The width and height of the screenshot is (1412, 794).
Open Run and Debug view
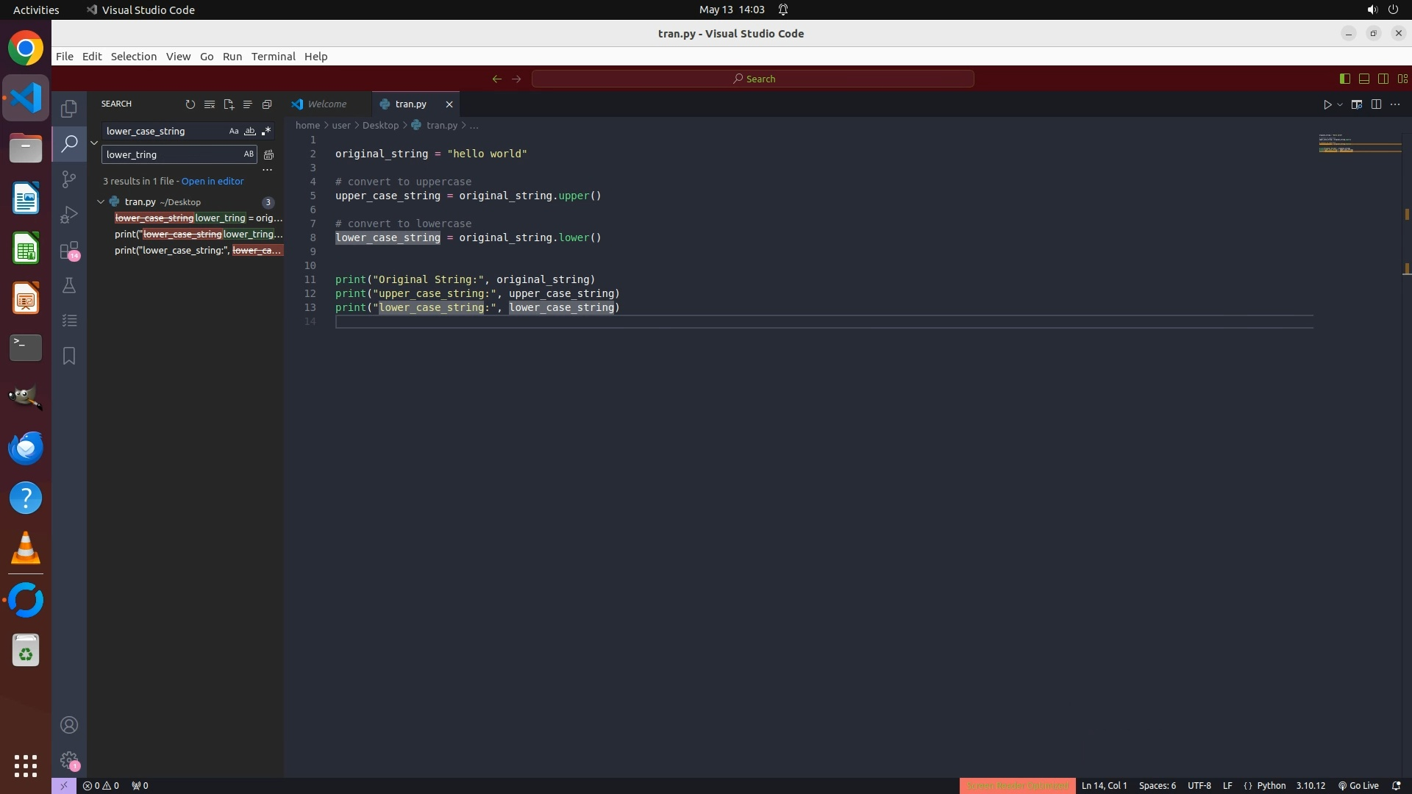pos(69,215)
